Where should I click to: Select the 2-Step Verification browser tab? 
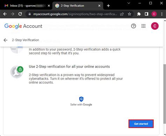tap(78, 6)
